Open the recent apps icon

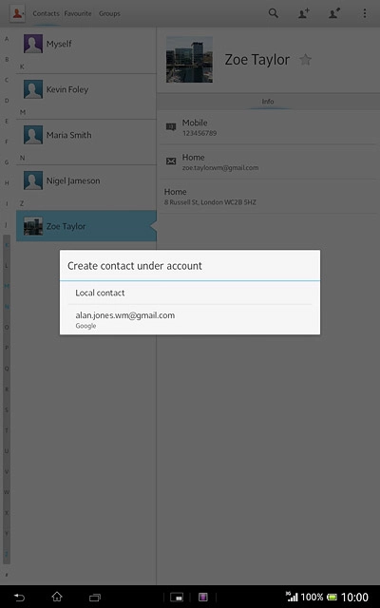point(95,598)
